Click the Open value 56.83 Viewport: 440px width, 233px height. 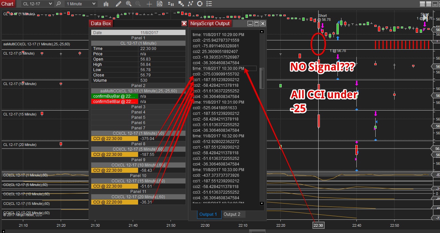[x=145, y=59]
